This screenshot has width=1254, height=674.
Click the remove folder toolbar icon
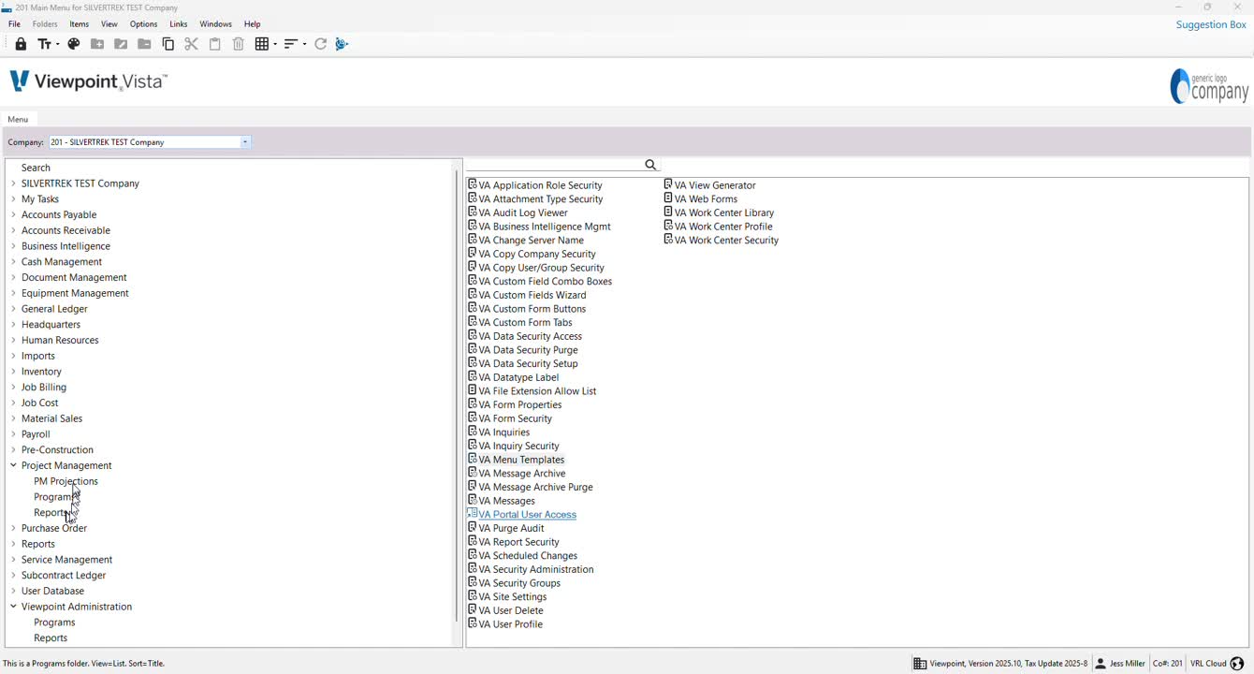coord(144,44)
